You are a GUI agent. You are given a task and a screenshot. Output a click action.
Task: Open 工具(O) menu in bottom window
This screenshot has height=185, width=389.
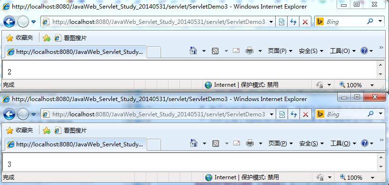click(343, 144)
